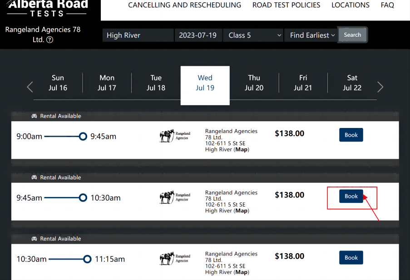The width and height of the screenshot is (410, 280).
Task: Click Rangeland Agencies logo in 9:00am slot
Action: click(175, 136)
